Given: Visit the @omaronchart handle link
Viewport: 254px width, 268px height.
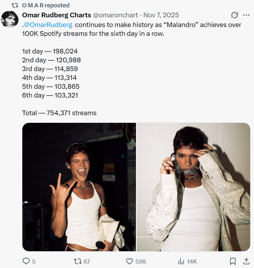Looking at the screenshot, I should (115, 15).
